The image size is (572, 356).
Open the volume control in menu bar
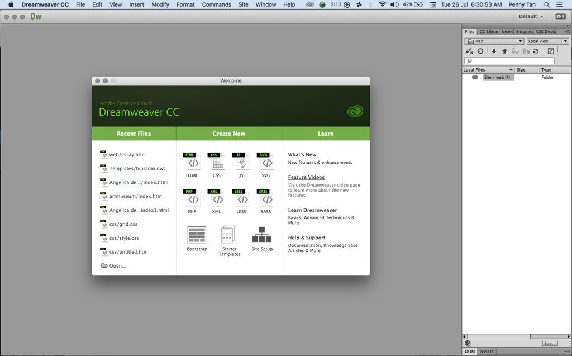pos(394,4)
